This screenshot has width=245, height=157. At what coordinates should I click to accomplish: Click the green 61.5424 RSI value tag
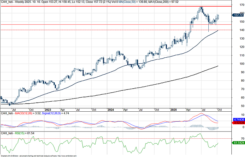(x=238, y=142)
